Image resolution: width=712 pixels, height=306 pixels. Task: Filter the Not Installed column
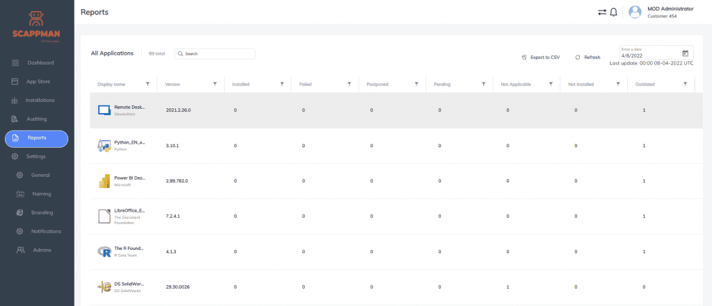point(618,84)
